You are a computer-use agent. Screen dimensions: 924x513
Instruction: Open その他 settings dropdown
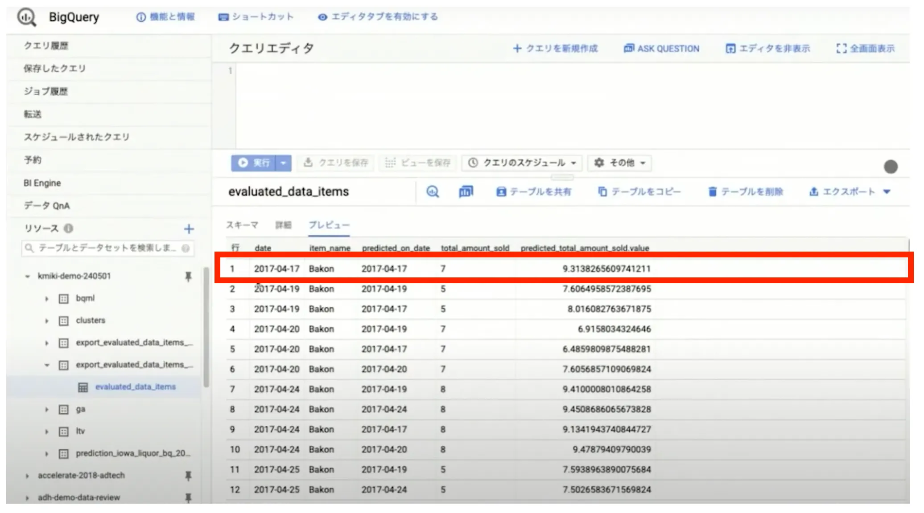[619, 163]
